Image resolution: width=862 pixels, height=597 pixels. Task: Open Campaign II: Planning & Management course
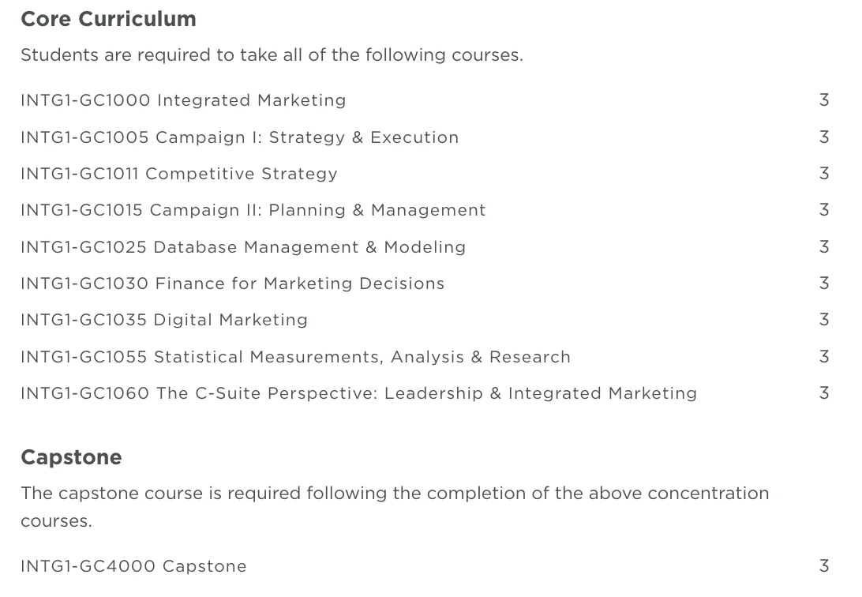(x=253, y=210)
